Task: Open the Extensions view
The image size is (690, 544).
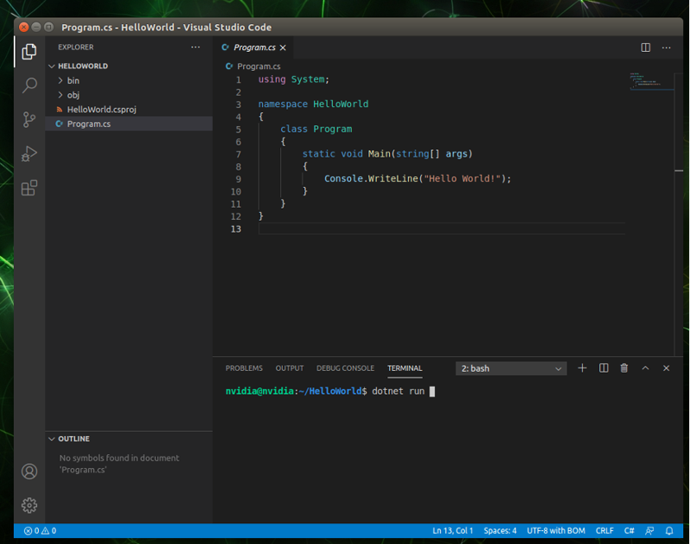Action: click(29, 188)
